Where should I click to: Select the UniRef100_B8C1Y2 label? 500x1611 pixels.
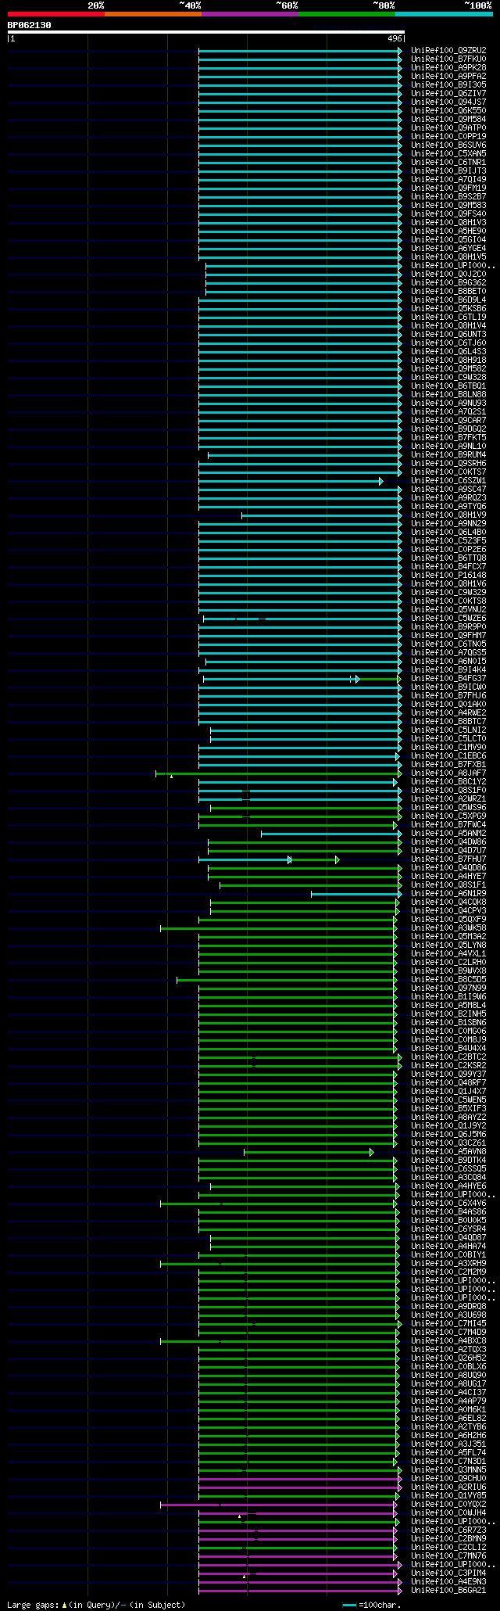tap(448, 781)
